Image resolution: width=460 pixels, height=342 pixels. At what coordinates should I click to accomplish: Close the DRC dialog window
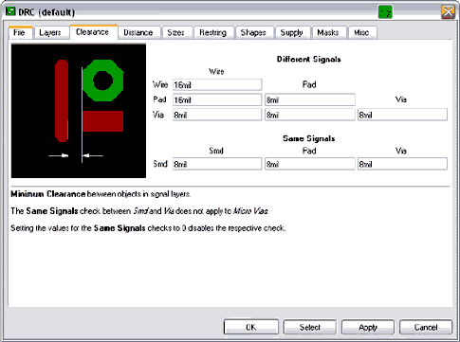tap(448, 12)
